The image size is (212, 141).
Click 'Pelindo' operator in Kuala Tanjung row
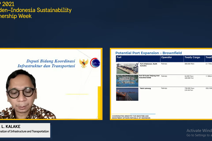coord(164,76)
